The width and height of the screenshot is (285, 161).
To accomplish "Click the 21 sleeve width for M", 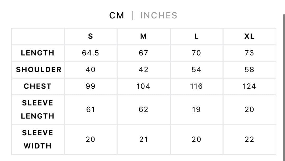I will [143, 139].
